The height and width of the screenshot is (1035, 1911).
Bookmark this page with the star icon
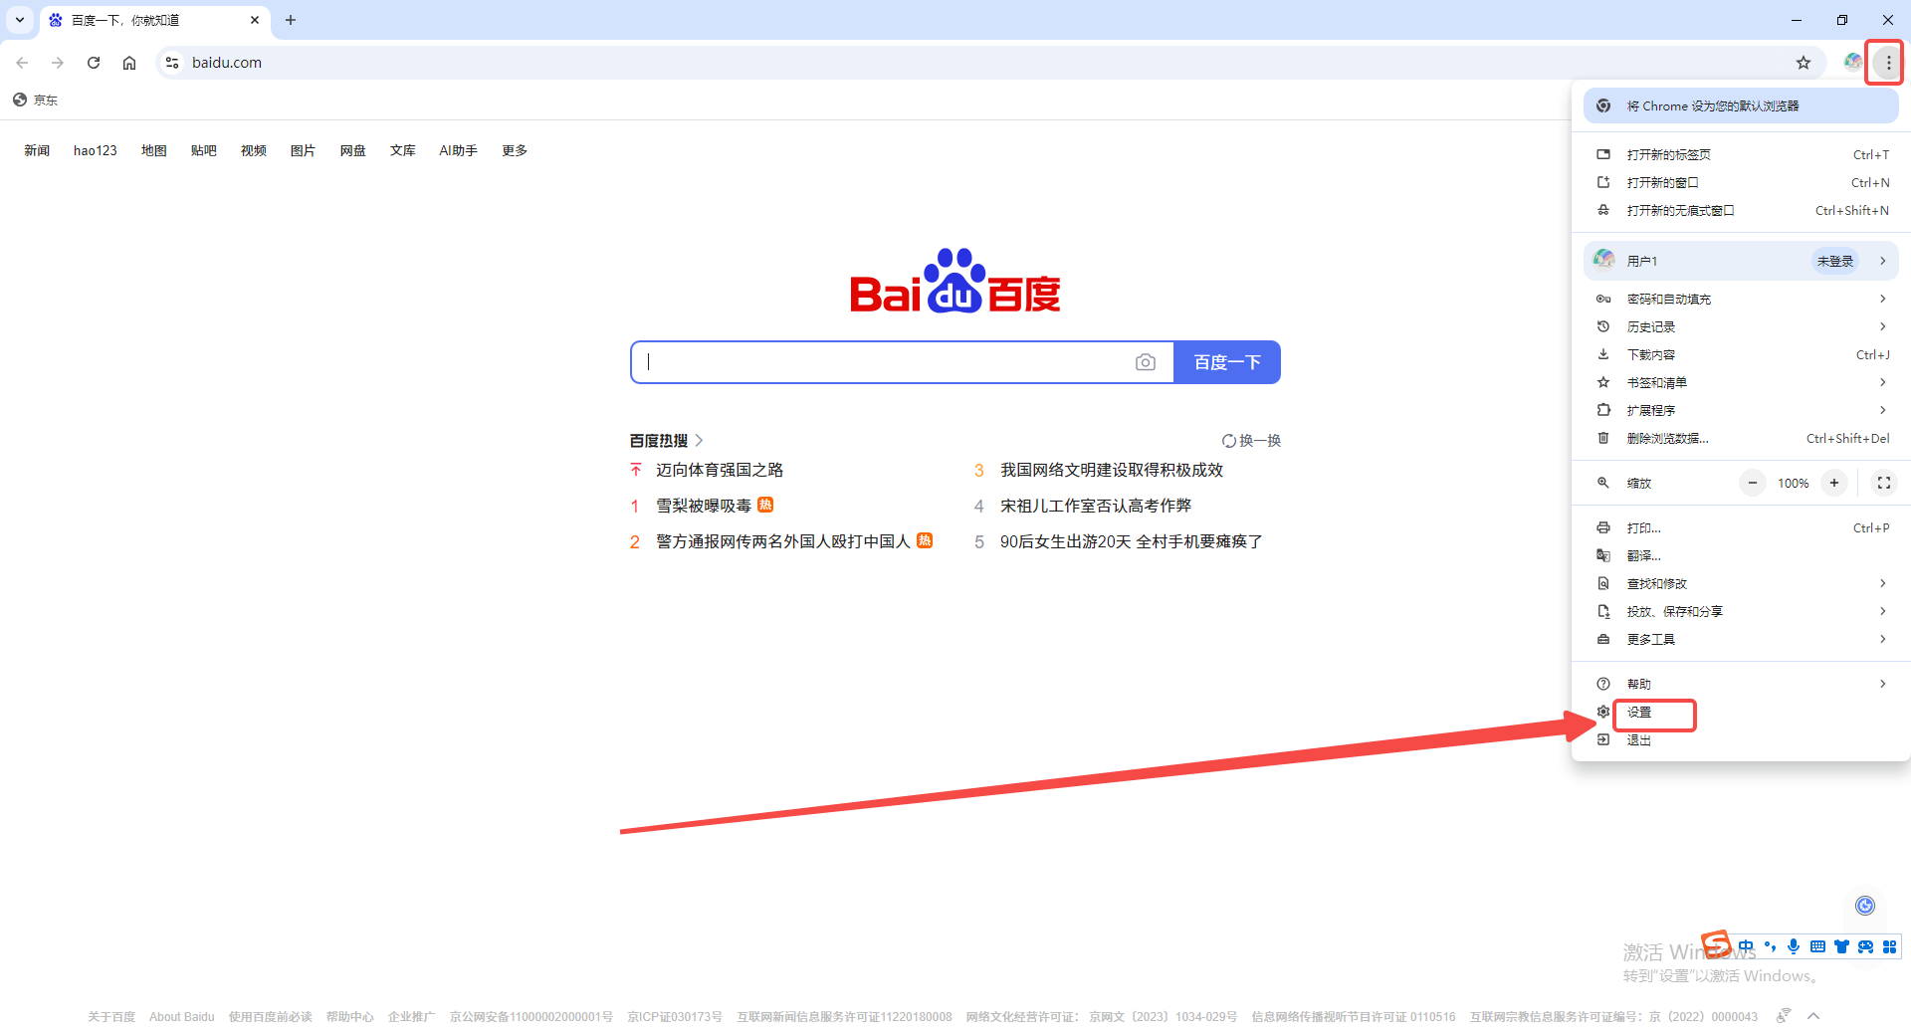pos(1804,63)
